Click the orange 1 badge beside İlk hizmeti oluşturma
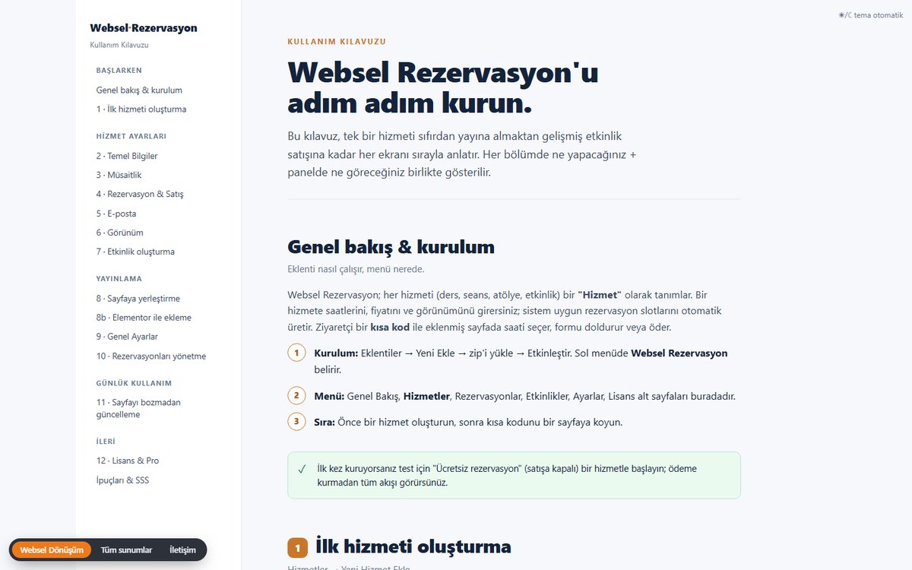912x570 pixels. pos(297,547)
